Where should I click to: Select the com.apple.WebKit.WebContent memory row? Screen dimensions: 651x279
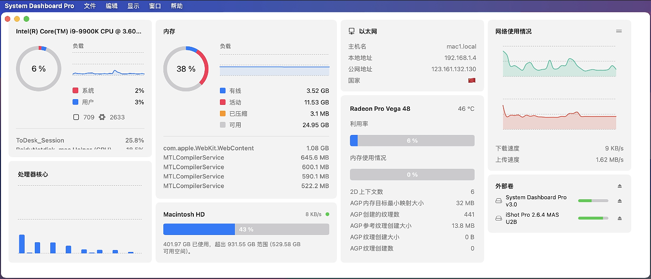pyautogui.click(x=246, y=148)
